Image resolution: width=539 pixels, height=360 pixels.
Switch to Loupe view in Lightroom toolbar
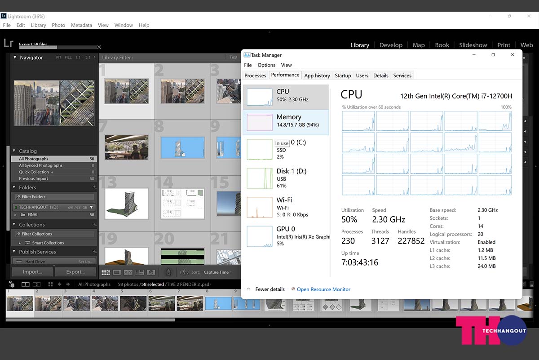coord(117,272)
